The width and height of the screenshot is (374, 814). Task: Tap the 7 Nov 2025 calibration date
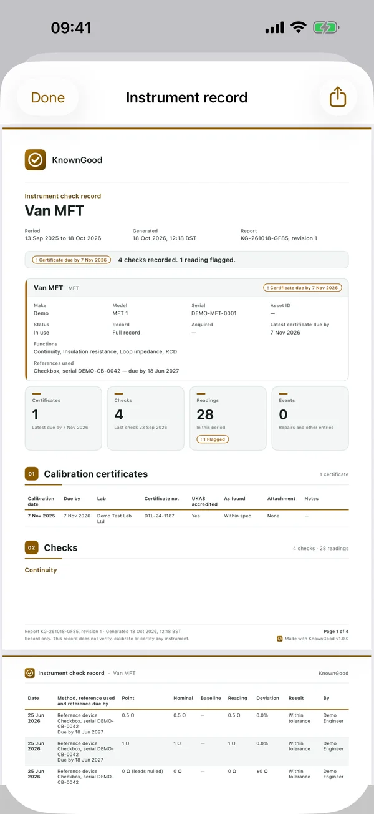click(41, 516)
